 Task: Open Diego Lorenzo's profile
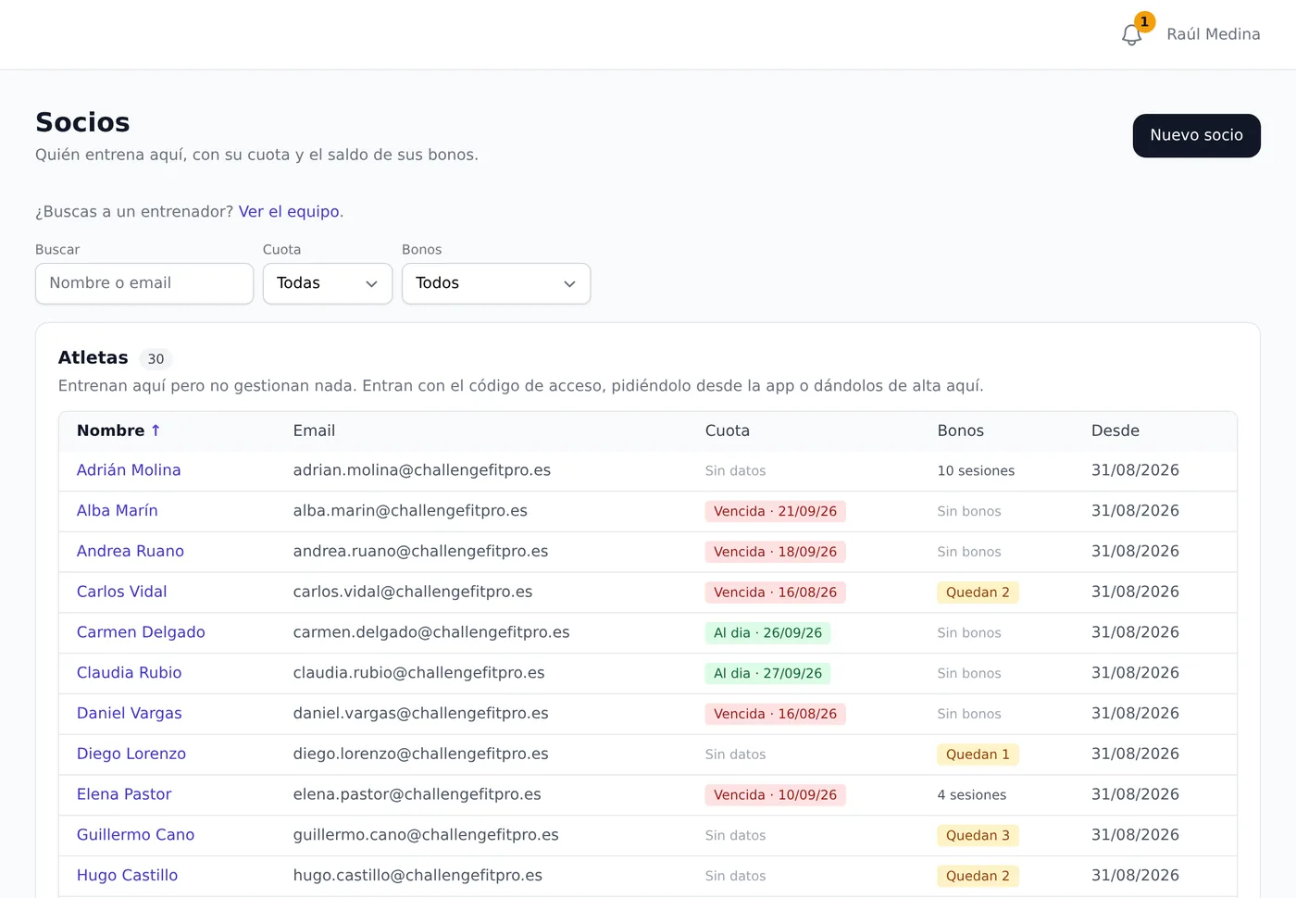131,754
